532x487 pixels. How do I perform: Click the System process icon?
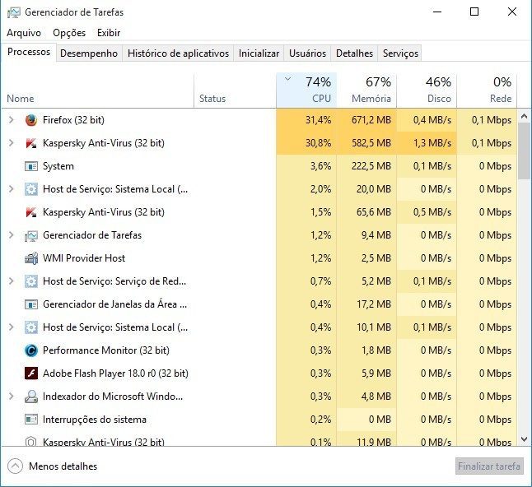click(31, 166)
